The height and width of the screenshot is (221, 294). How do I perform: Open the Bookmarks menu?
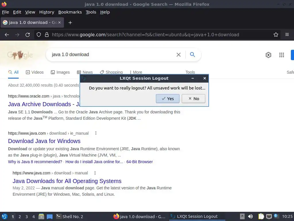coord(70,12)
